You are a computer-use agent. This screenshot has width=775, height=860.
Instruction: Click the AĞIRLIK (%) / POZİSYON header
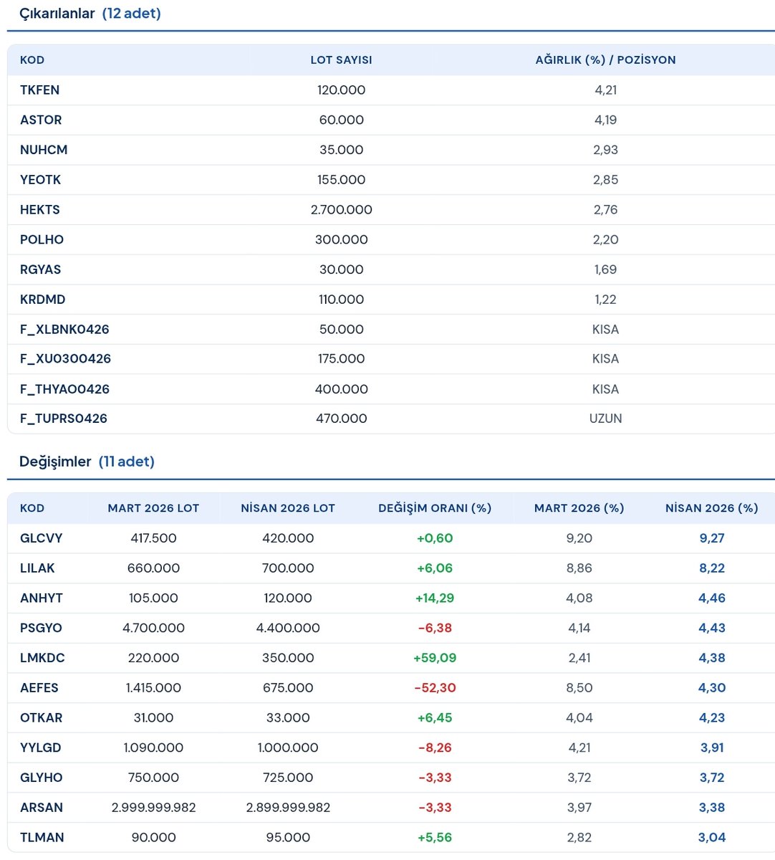pyautogui.click(x=605, y=60)
